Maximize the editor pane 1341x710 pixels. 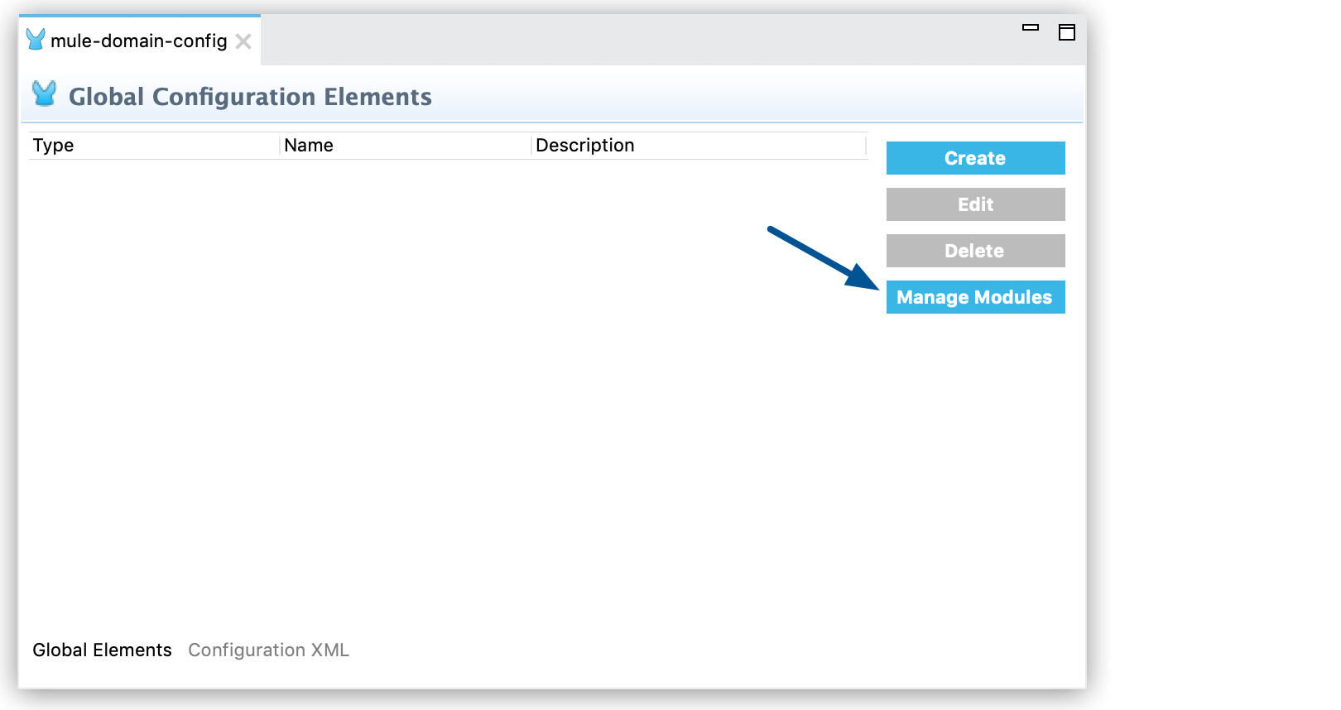pos(1067,32)
